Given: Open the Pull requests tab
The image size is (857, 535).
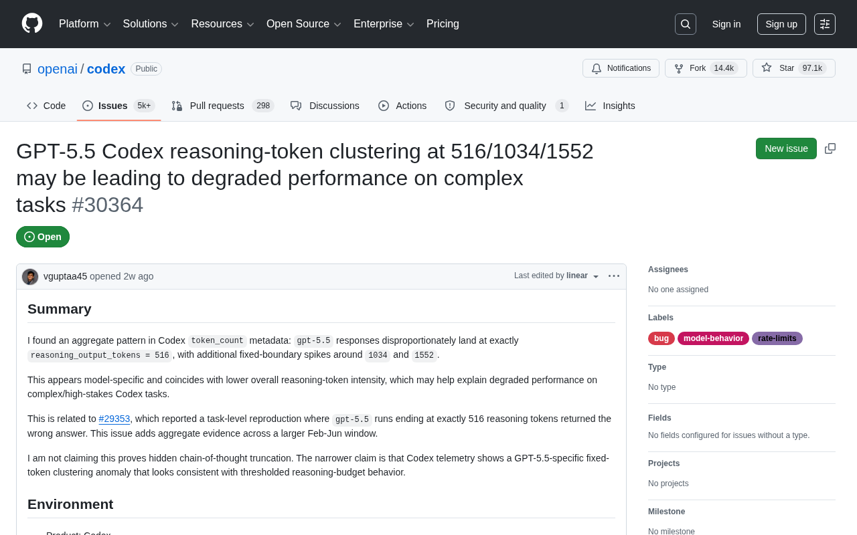Looking at the screenshot, I should (x=223, y=106).
